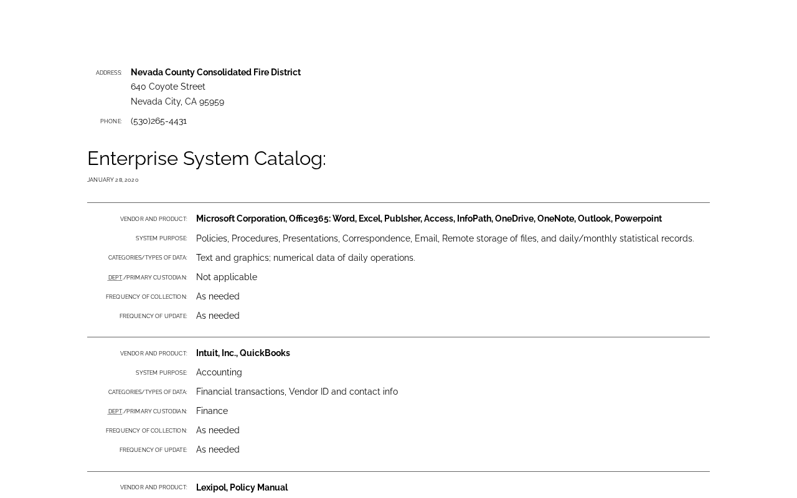
Task: Click the 'Intuit, Inc., QuickBooks' product title
Action: click(x=243, y=353)
